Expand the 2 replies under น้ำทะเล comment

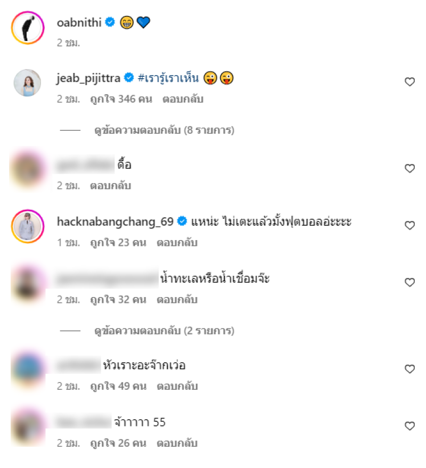tap(164, 331)
